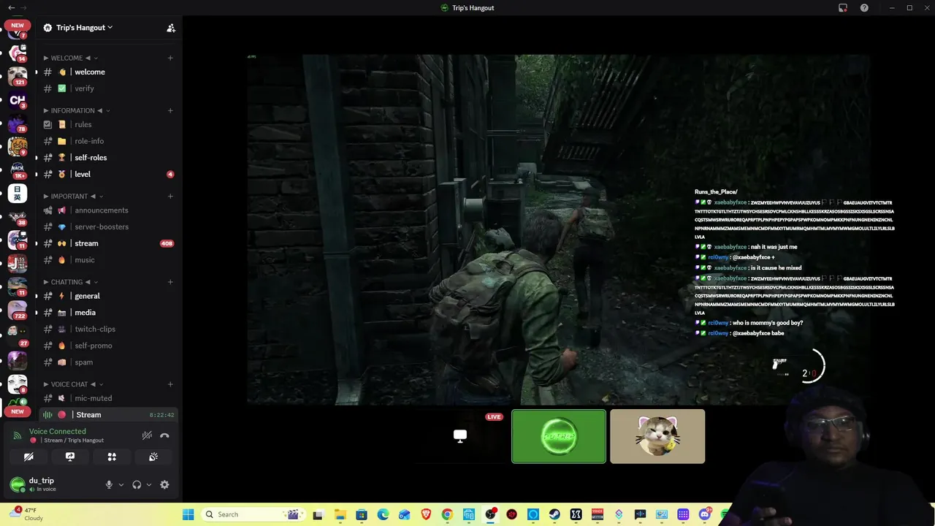Collapse the IMPORTANT category
This screenshot has height=526, width=935.
tap(73, 196)
